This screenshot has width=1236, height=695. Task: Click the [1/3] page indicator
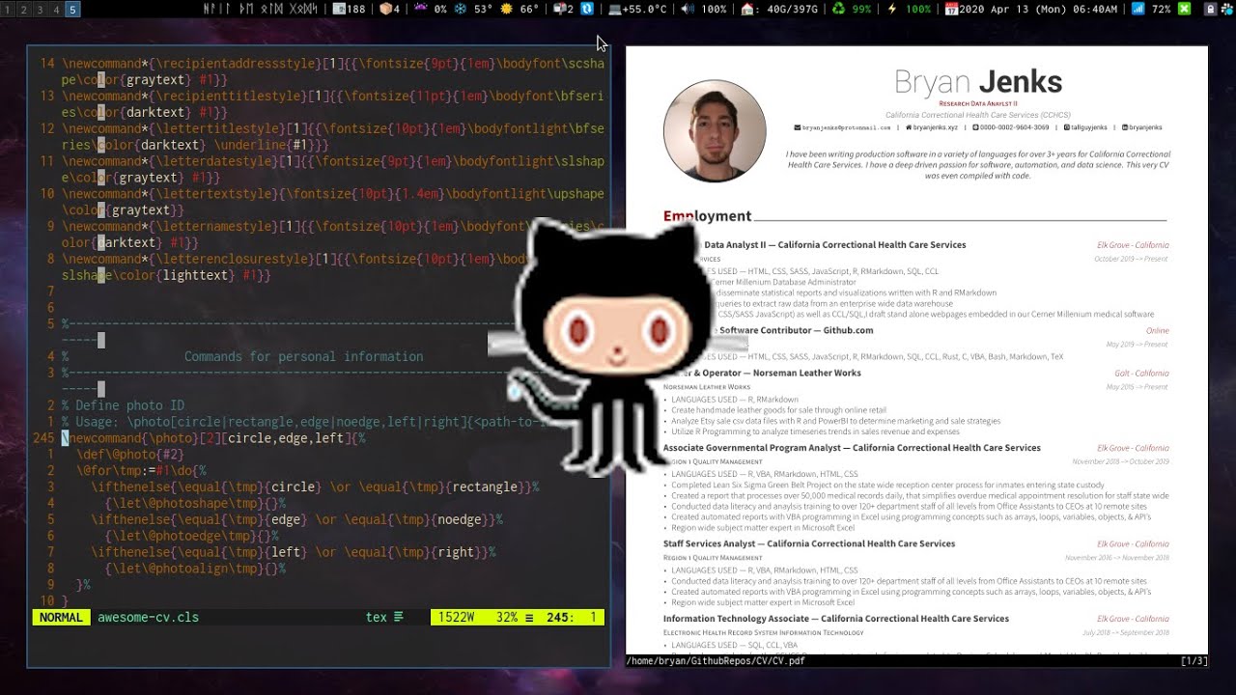[x=1193, y=661]
